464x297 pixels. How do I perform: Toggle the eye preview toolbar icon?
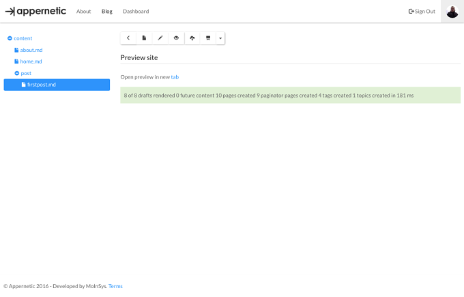click(x=176, y=38)
